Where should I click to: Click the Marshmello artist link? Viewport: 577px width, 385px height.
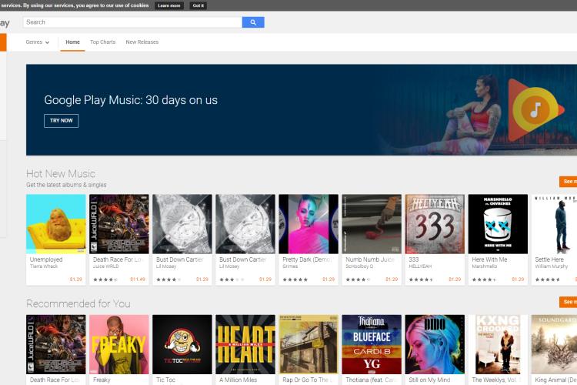click(484, 266)
